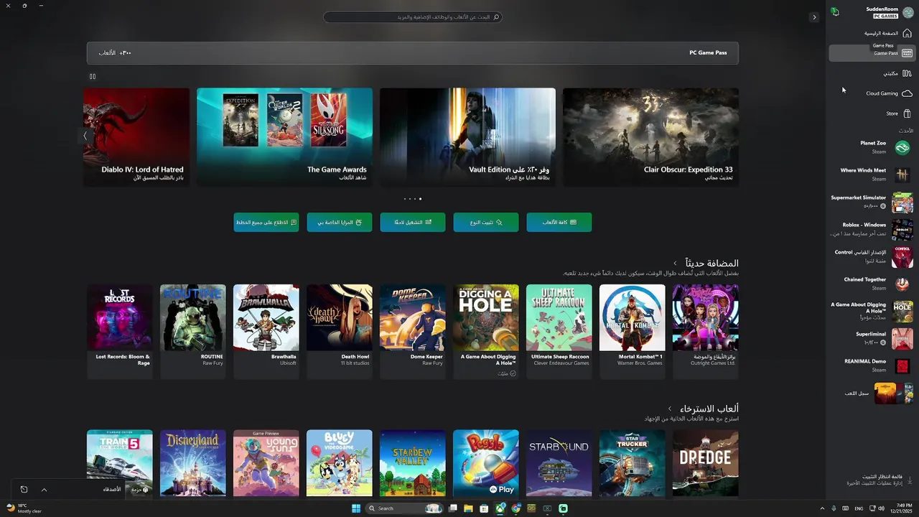Open Lost Records: Bloom & Rage tile

120,331
